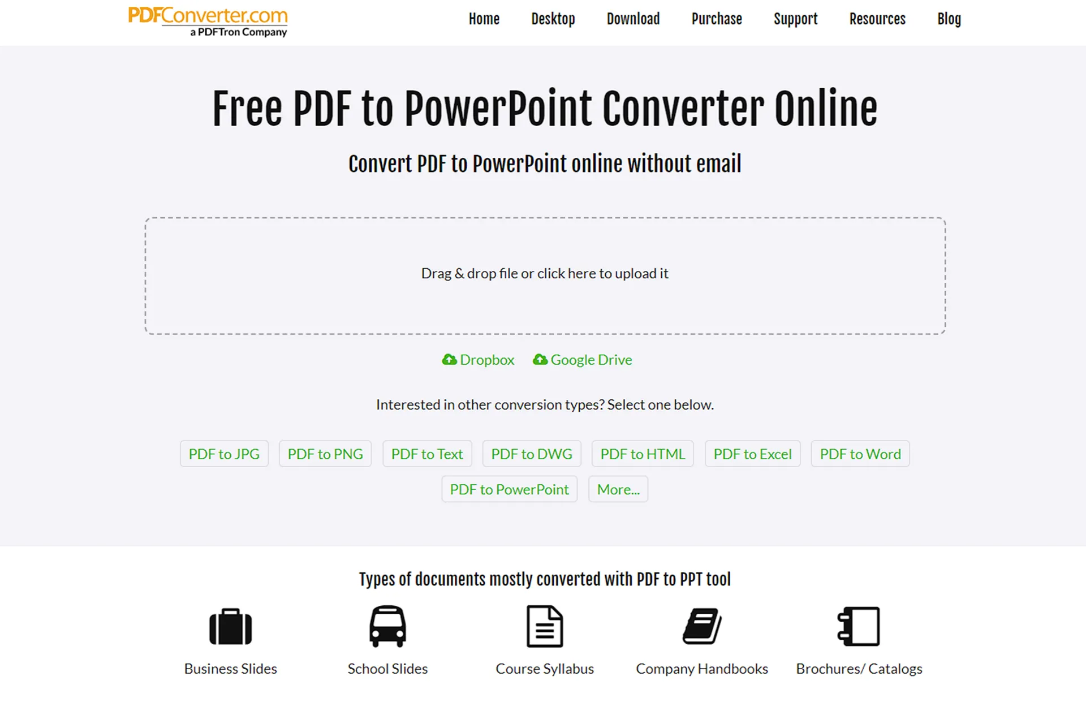Click the Brochures/Catalogs notebook icon
Screen dimensions: 1086x724
[858, 626]
